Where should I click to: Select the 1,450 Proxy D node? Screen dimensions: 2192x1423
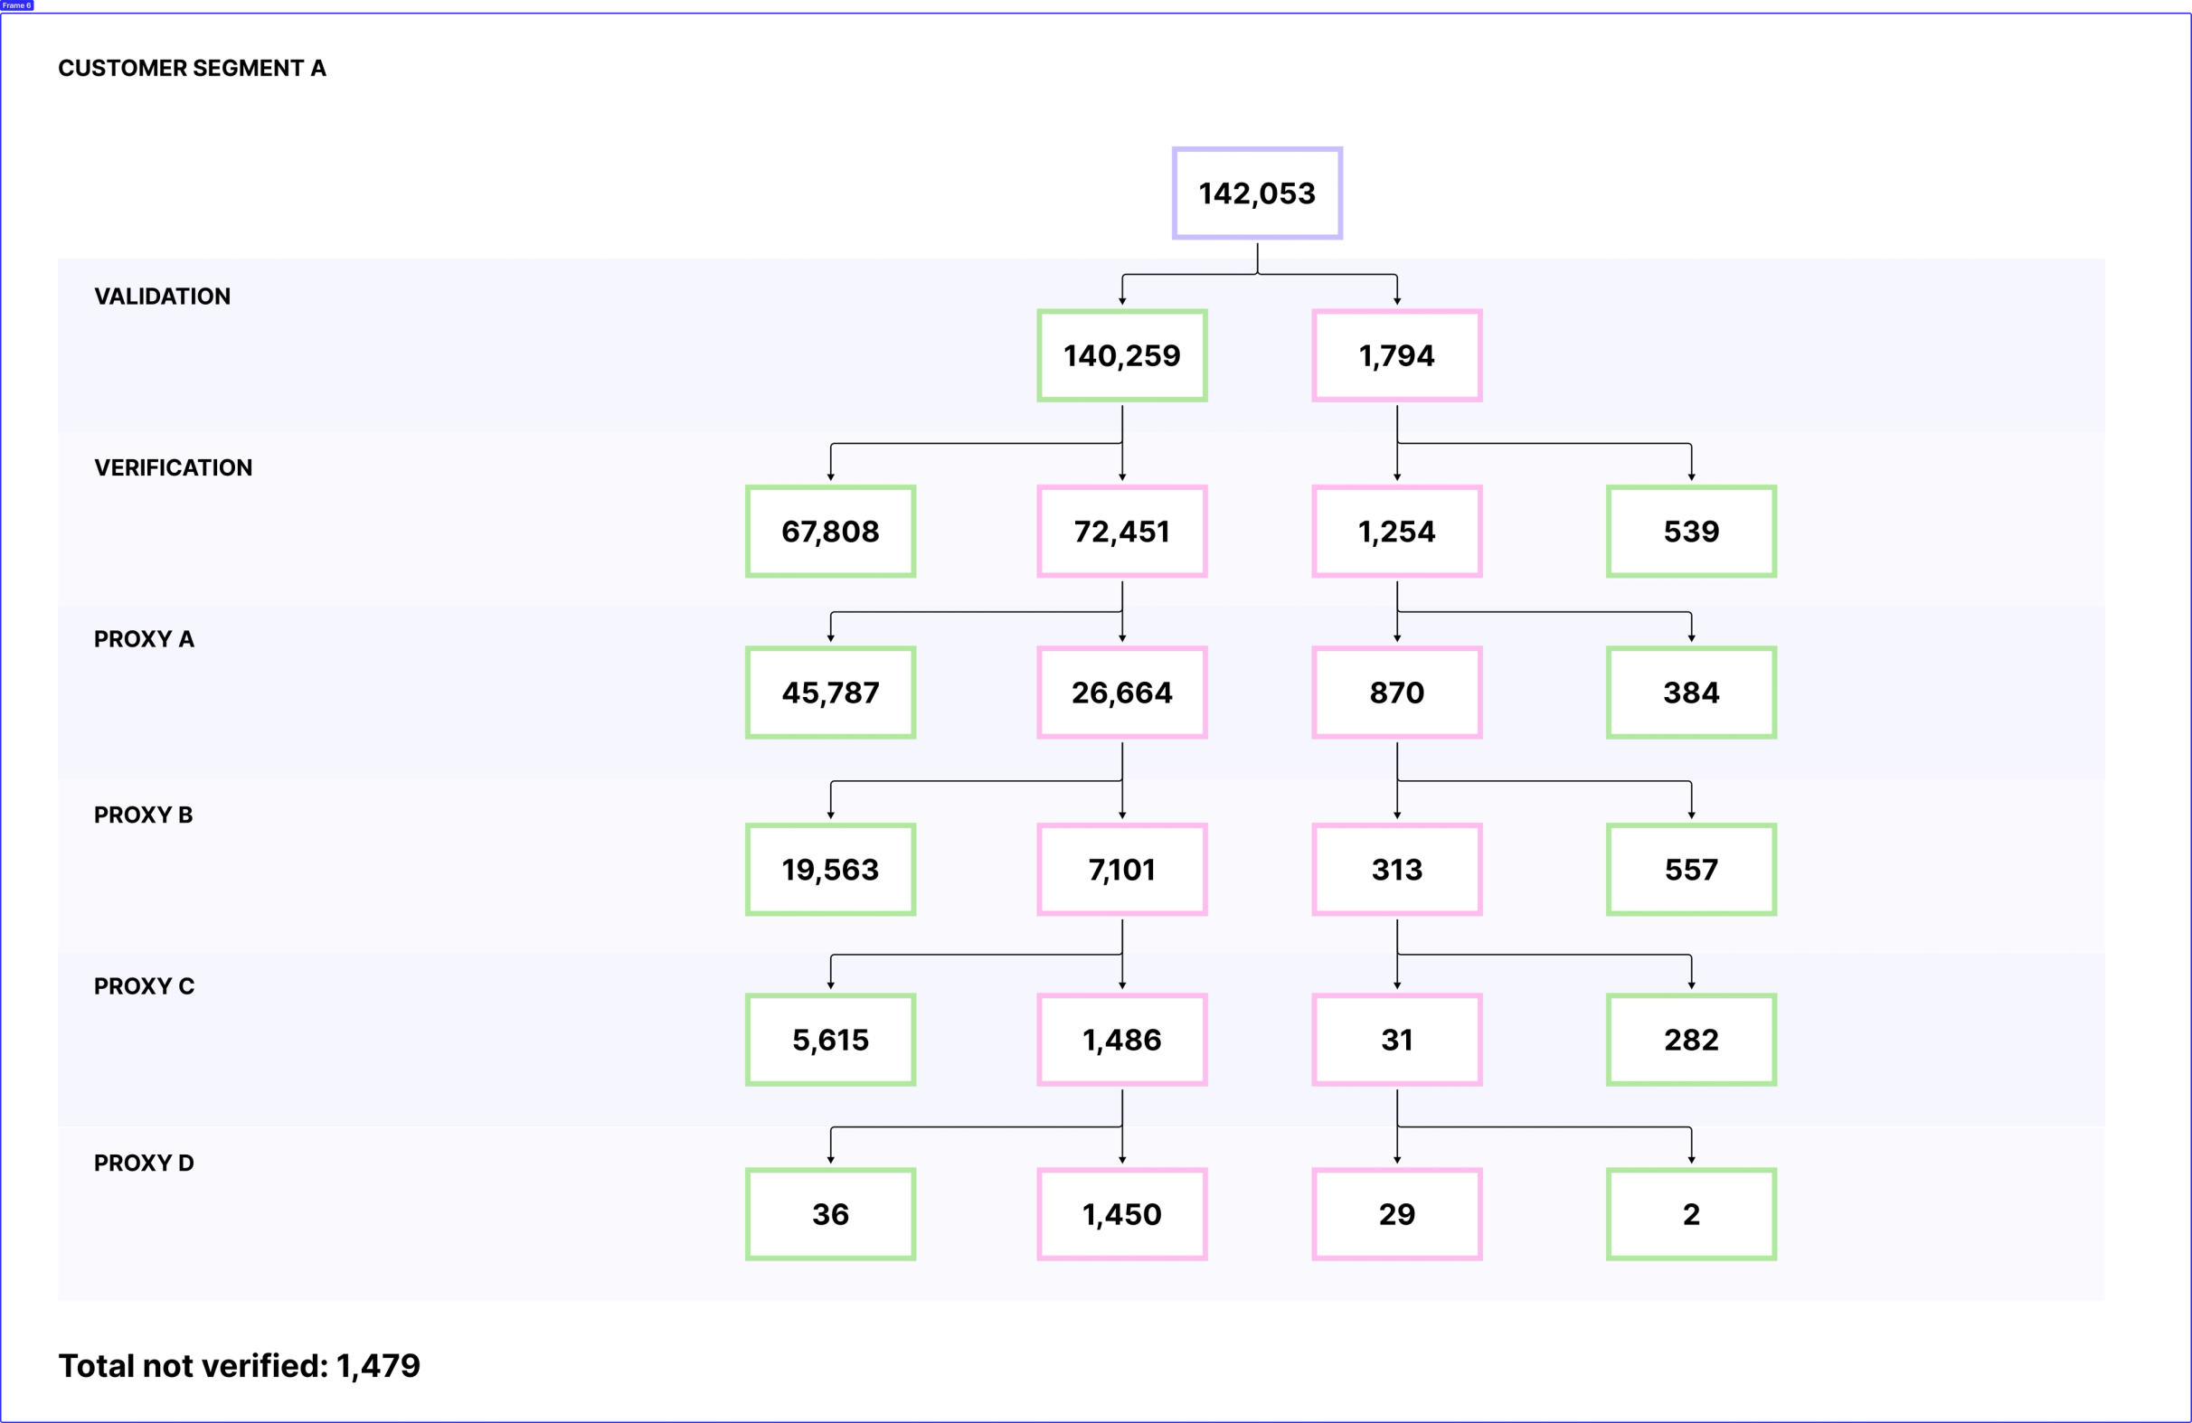click(x=1120, y=1214)
